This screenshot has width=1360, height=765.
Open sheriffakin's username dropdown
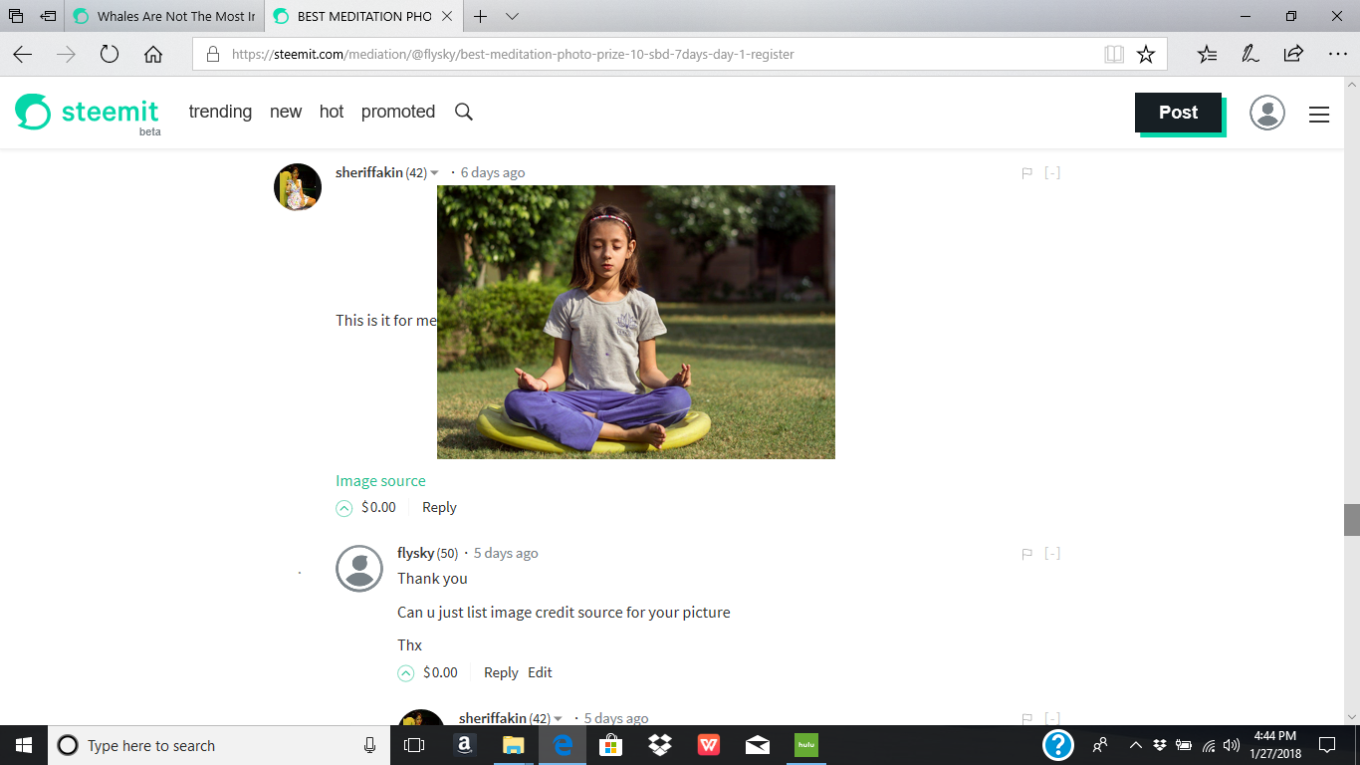(433, 171)
